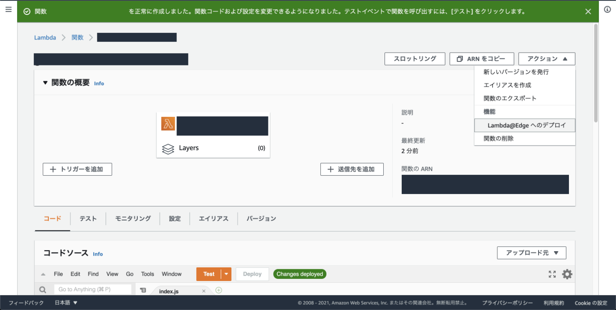
Task: Open the Edit menu in code editor
Action: click(x=75, y=274)
